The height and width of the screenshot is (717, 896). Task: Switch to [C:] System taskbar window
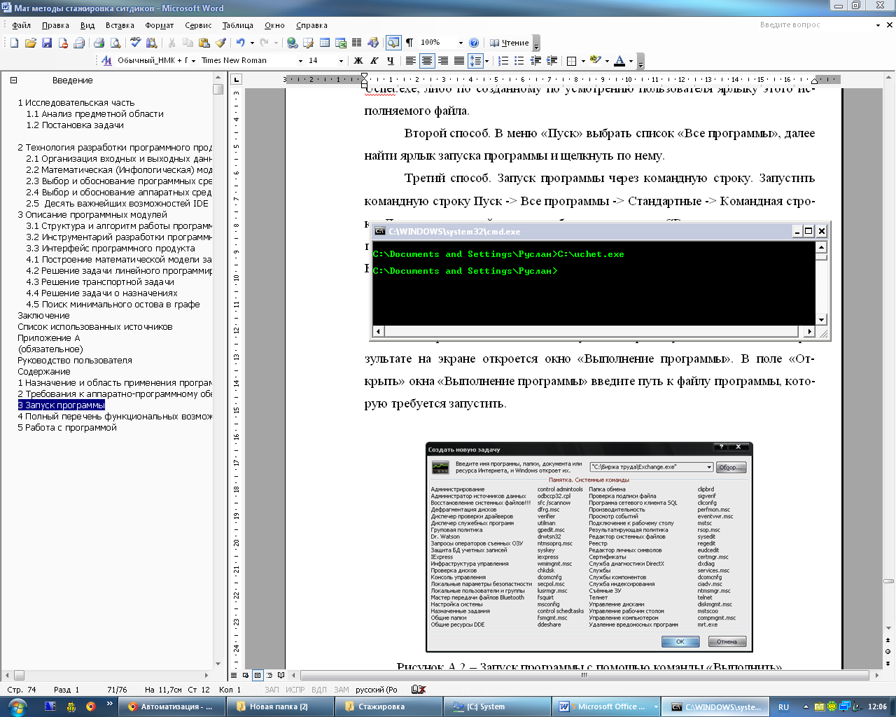click(x=497, y=706)
